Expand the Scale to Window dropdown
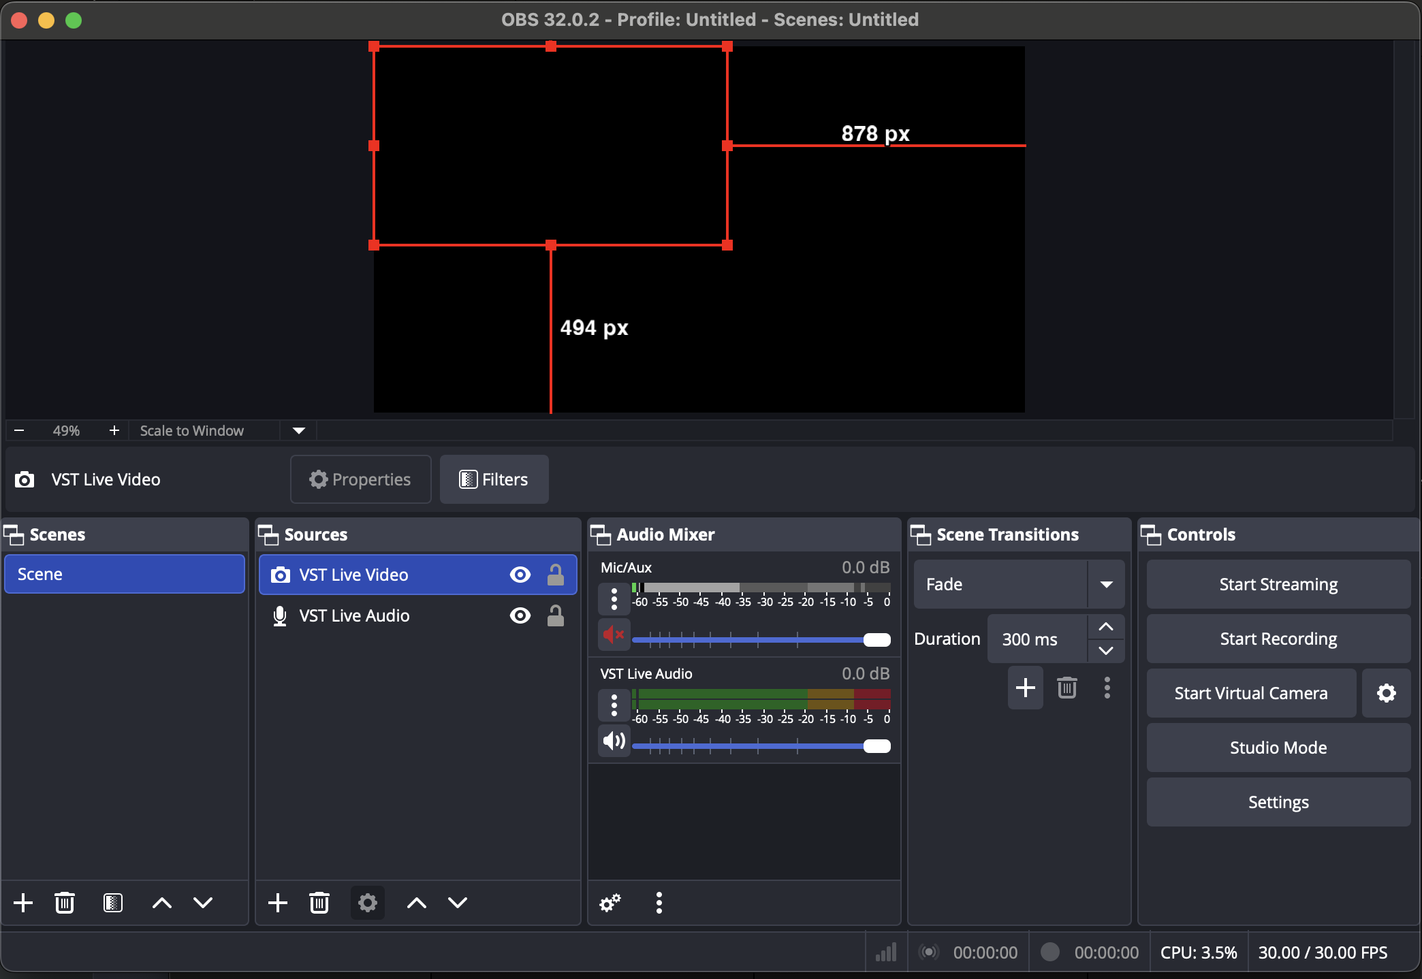 (298, 430)
